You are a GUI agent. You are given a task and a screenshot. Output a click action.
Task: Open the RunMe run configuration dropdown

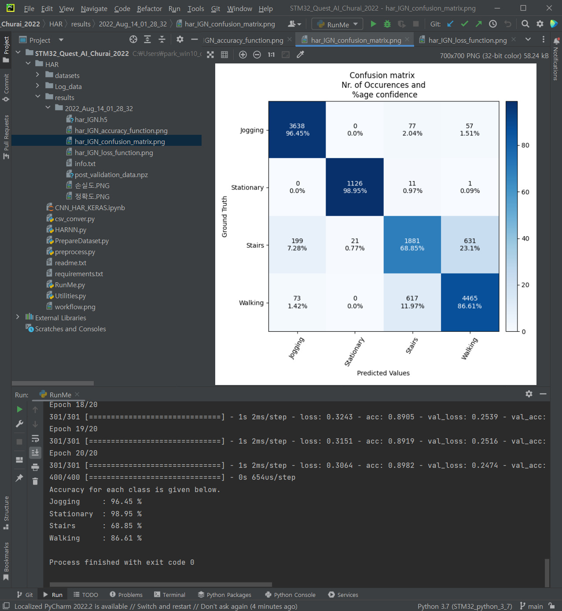pyautogui.click(x=338, y=24)
